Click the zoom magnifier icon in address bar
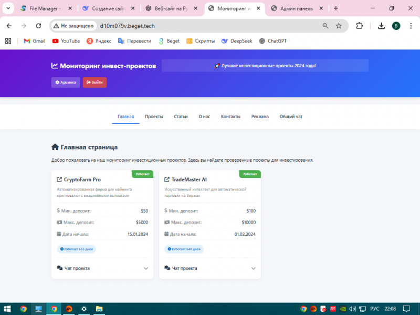 [325, 26]
